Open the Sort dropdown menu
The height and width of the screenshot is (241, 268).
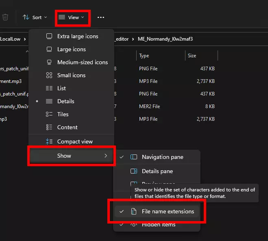tap(35, 17)
